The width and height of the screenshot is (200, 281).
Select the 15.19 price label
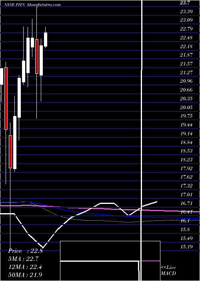186,247
